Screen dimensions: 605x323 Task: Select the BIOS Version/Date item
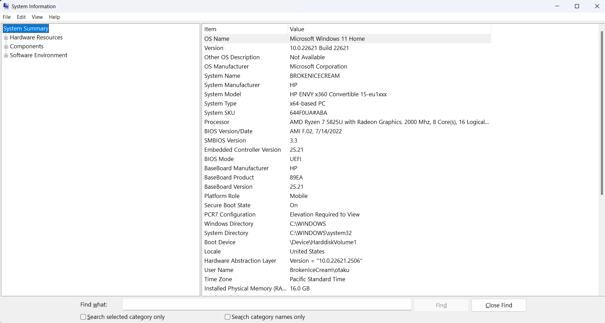(228, 131)
